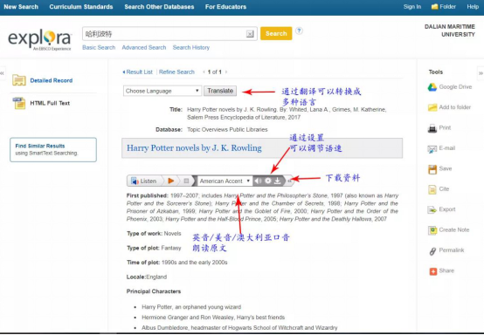
Task: Click the Cite document icon
Action: [432, 189]
